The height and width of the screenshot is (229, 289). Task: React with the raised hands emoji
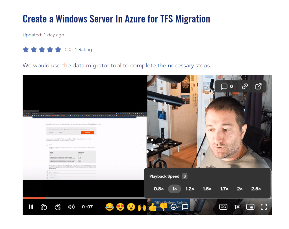click(142, 207)
